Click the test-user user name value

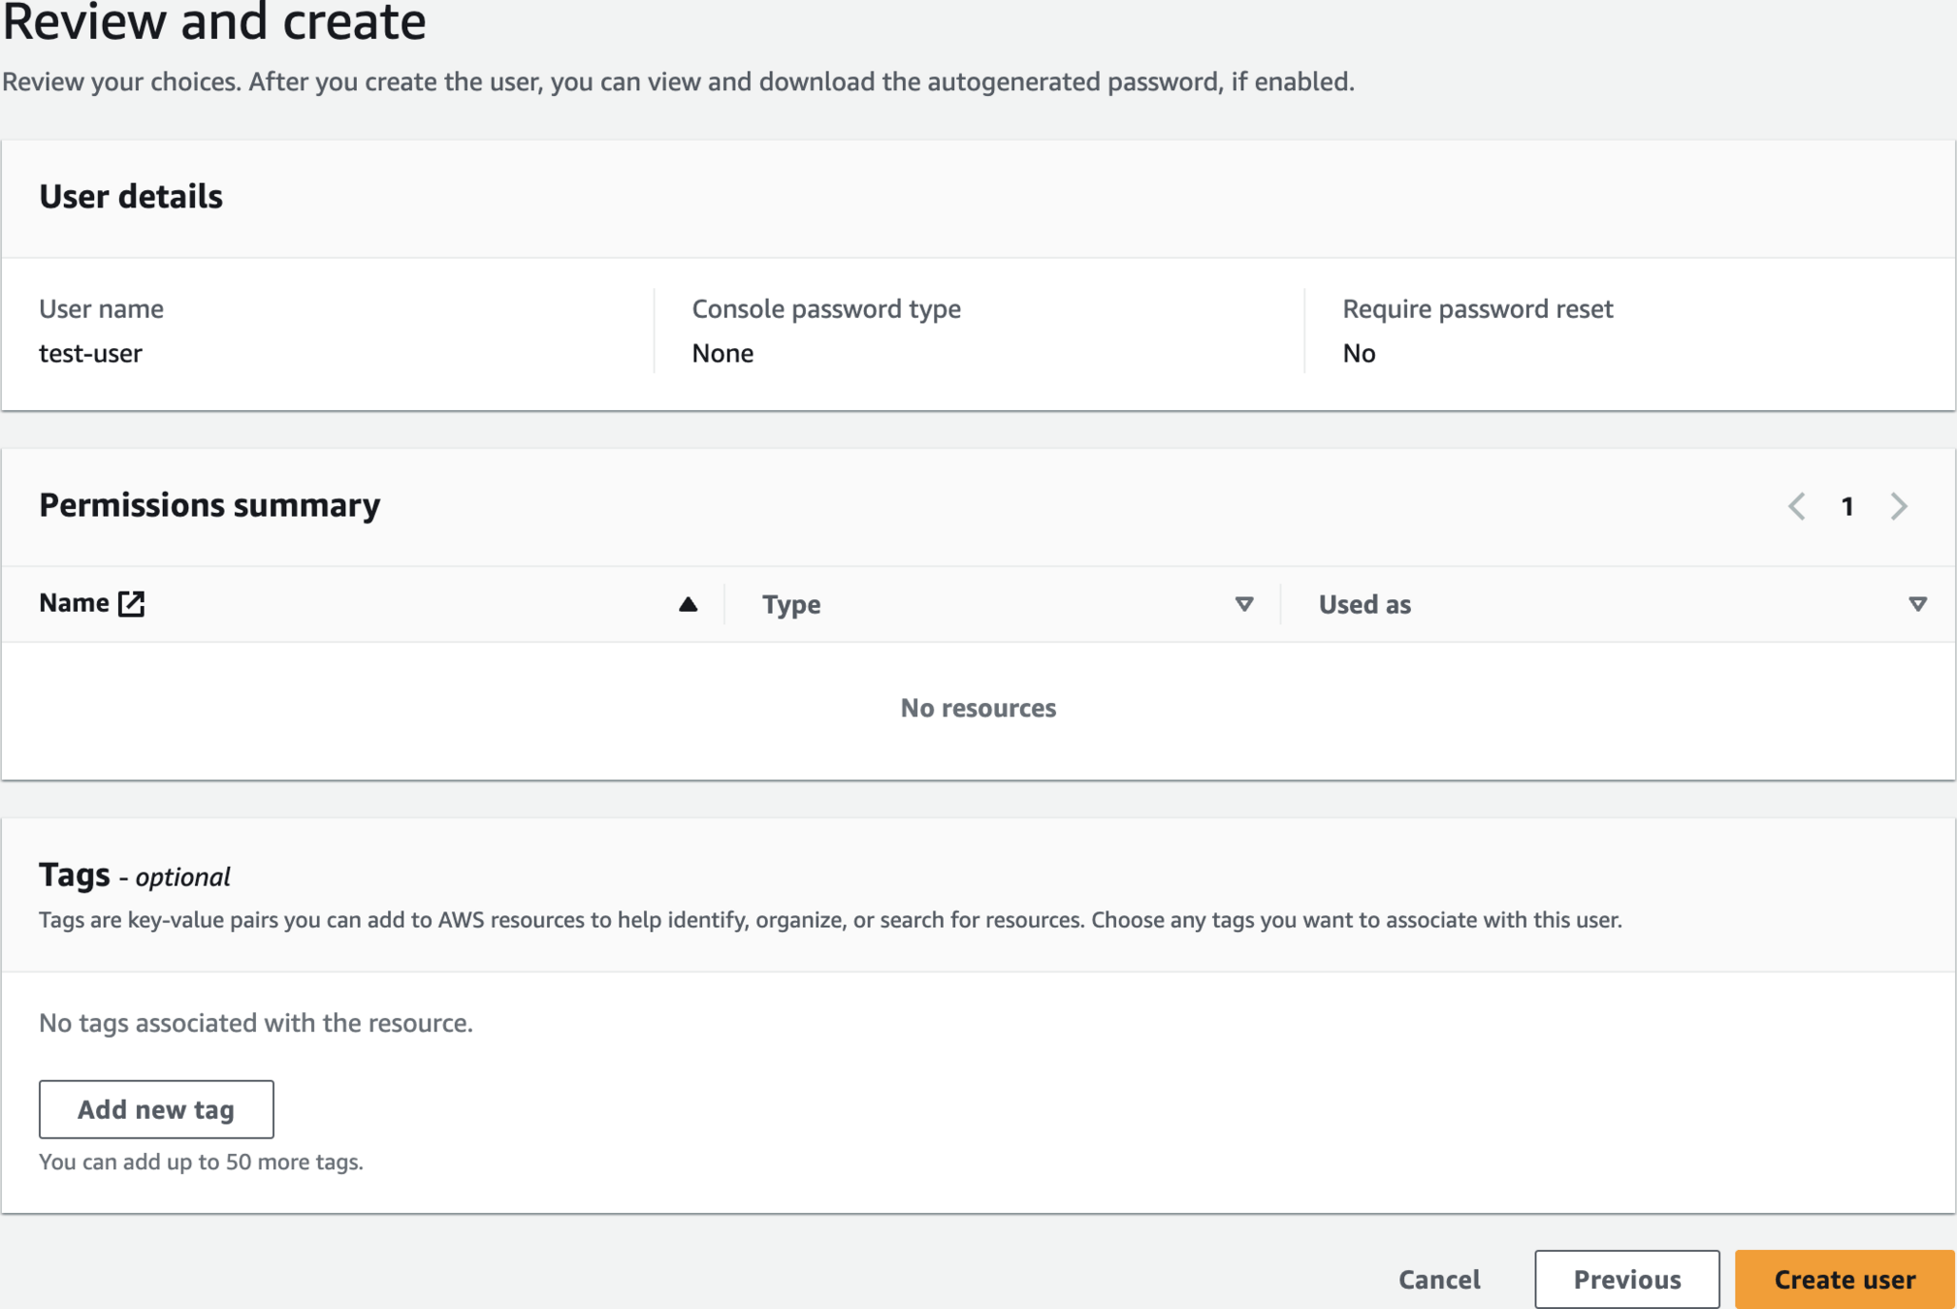90,353
